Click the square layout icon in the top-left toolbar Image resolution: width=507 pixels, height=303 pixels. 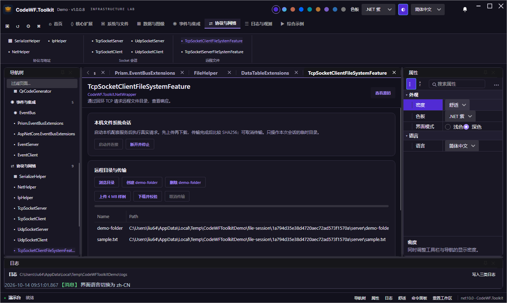tap(7, 26)
